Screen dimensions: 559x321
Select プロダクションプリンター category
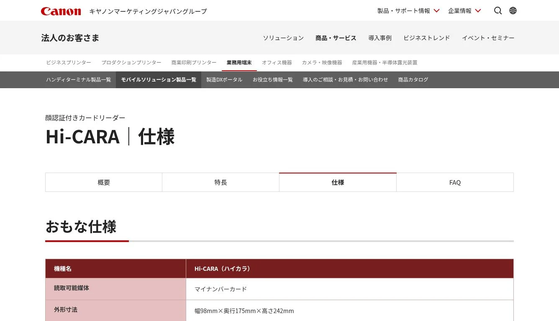[x=131, y=63]
